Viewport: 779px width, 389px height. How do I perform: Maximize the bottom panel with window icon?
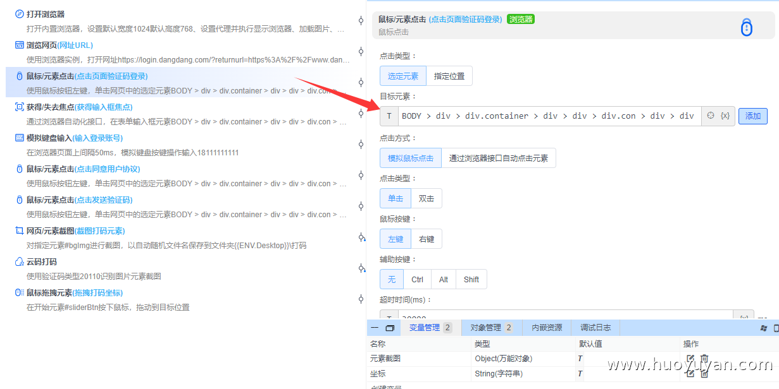(x=390, y=328)
